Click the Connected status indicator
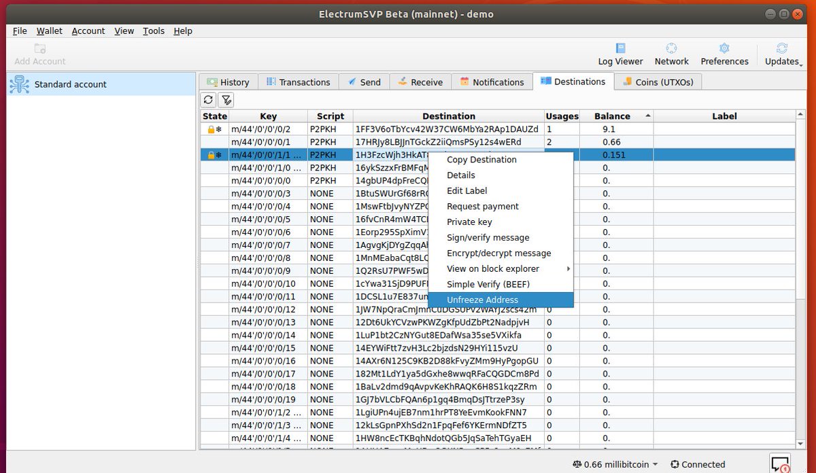The image size is (816, 473). (698, 464)
